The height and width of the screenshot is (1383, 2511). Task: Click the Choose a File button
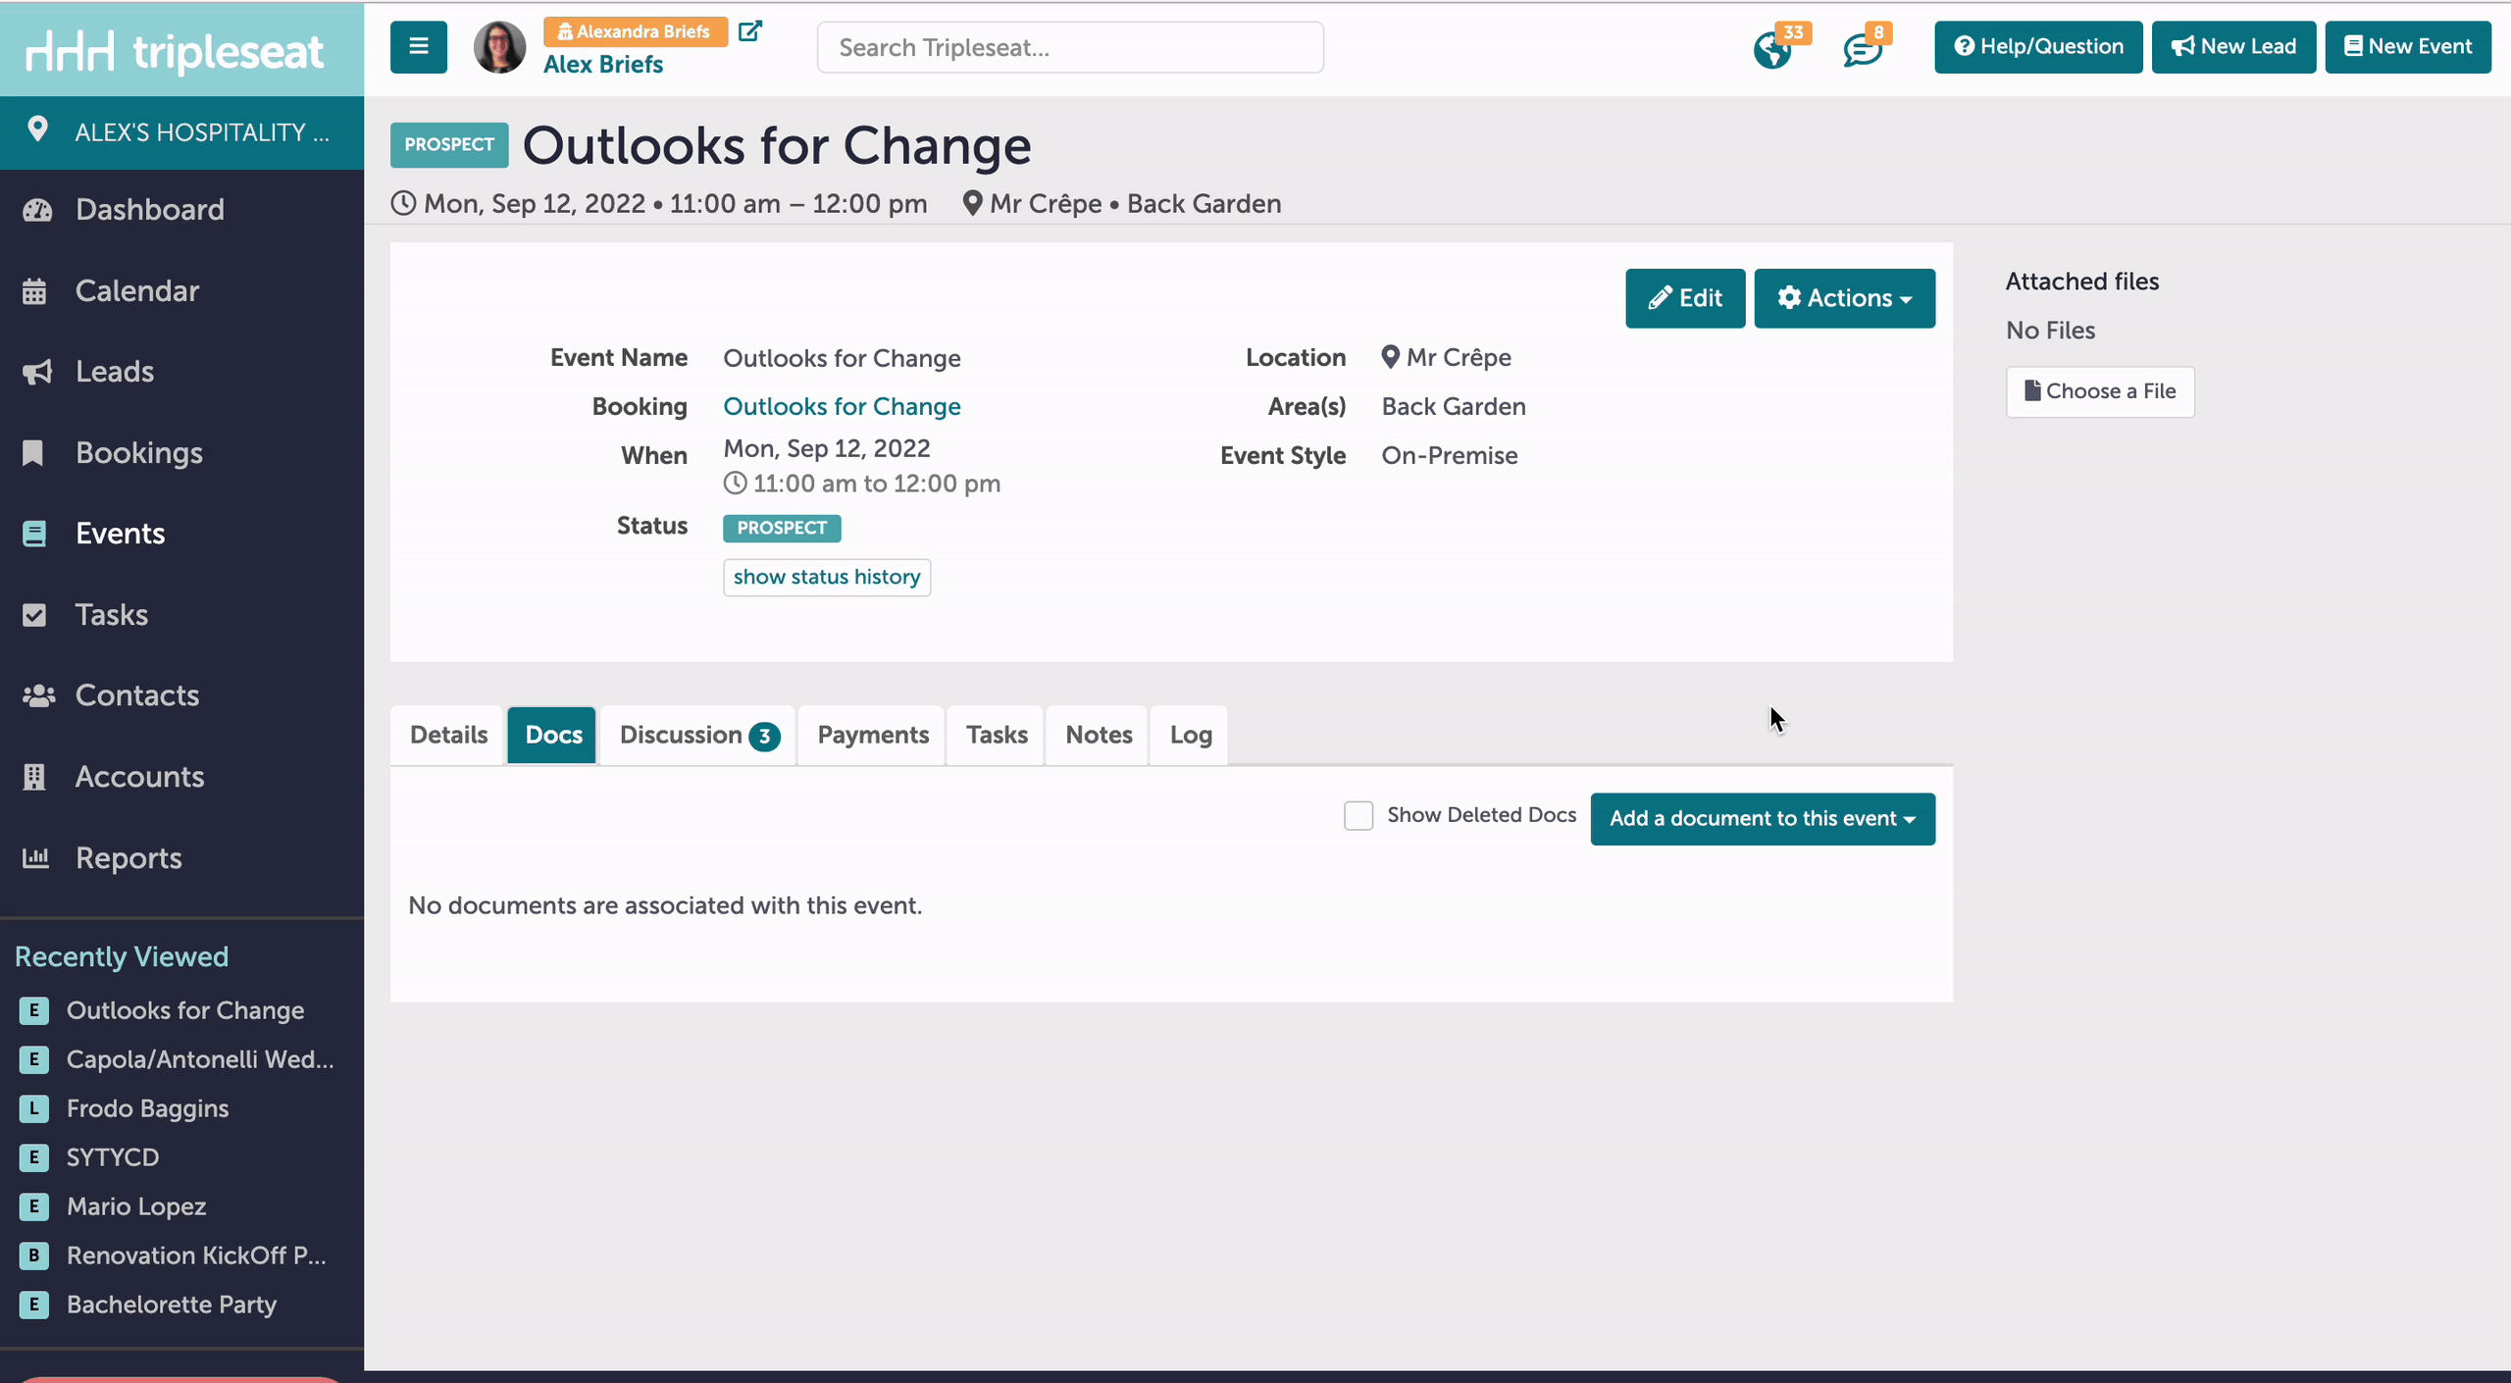point(2100,391)
